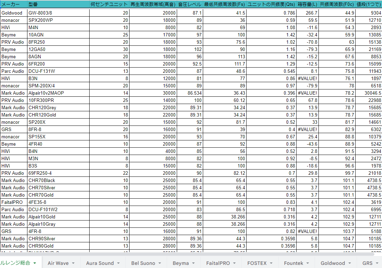Viewport: 382px width, 268px height.
Task: Select the 266.7 box volume cell
Action: (x=307, y=13)
